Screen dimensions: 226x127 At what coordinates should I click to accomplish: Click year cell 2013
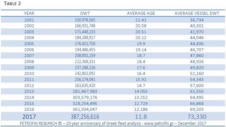[29, 91]
